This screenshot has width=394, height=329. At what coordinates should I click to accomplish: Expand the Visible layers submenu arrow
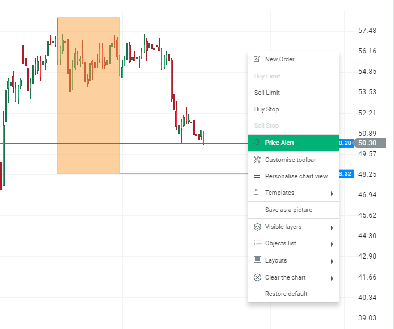(x=332, y=228)
